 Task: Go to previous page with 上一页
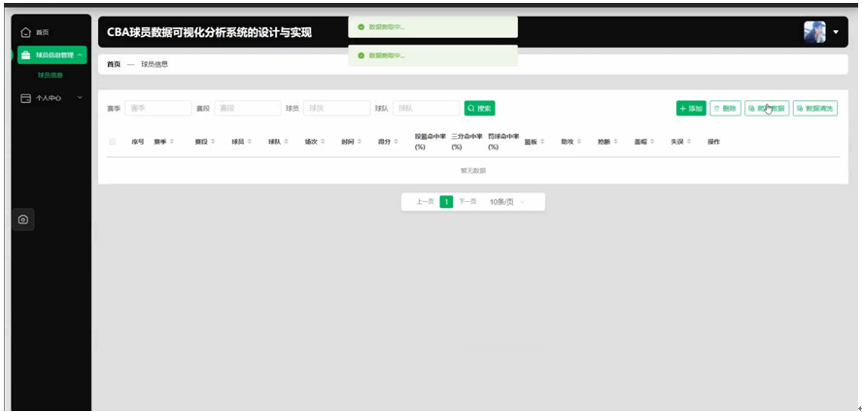(425, 202)
